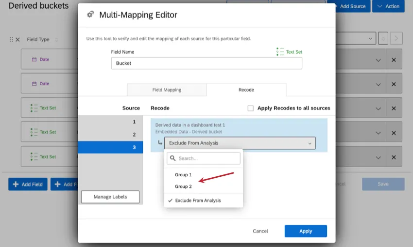413x247 pixels.
Task: Delete the last Text Set row using X
Action: point(394,156)
